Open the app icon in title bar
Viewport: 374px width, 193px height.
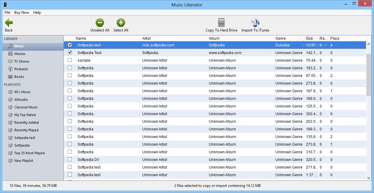[x=5, y=5]
